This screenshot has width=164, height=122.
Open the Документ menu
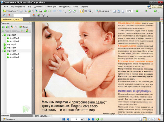38,7
